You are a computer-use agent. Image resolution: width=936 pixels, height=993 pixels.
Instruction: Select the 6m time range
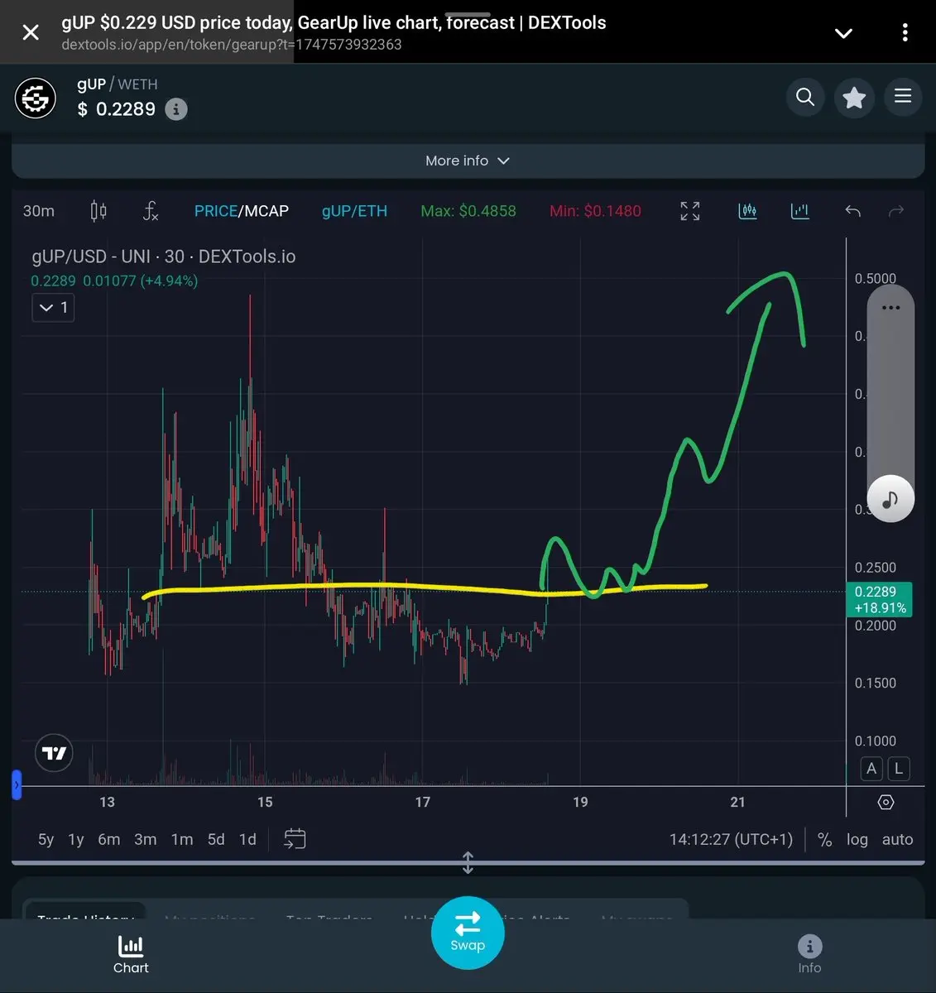coord(108,839)
